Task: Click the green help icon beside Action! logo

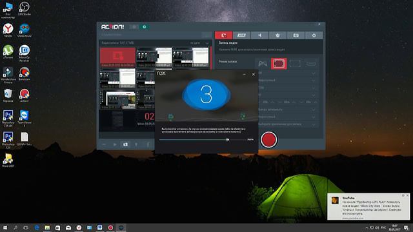Action: pos(144,27)
